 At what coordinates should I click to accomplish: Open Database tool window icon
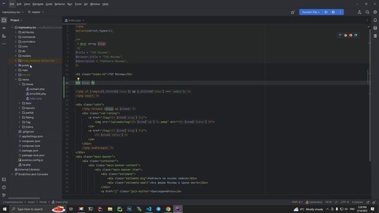tap(375, 28)
